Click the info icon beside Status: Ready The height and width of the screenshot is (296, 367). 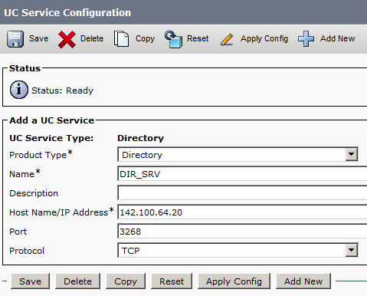click(x=18, y=90)
